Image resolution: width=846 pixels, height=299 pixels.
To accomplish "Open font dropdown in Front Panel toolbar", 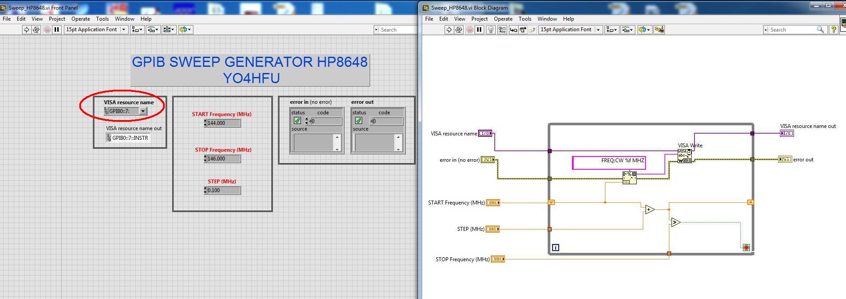I will pos(96,29).
